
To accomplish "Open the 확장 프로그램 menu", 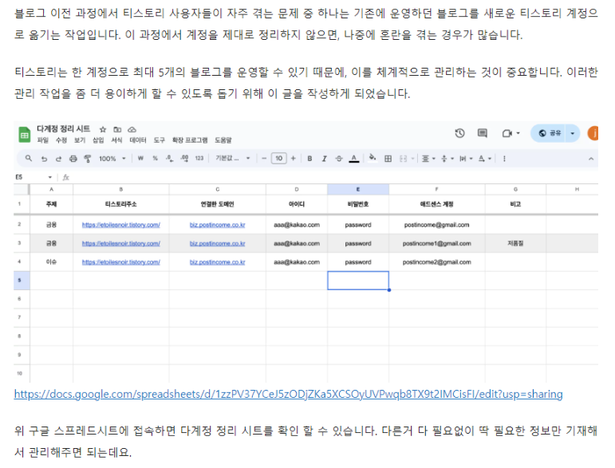I will point(190,140).
